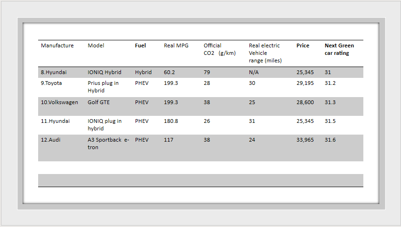Select the 60.2 Real MPG value
The image size is (401, 227).
pyautogui.click(x=169, y=72)
